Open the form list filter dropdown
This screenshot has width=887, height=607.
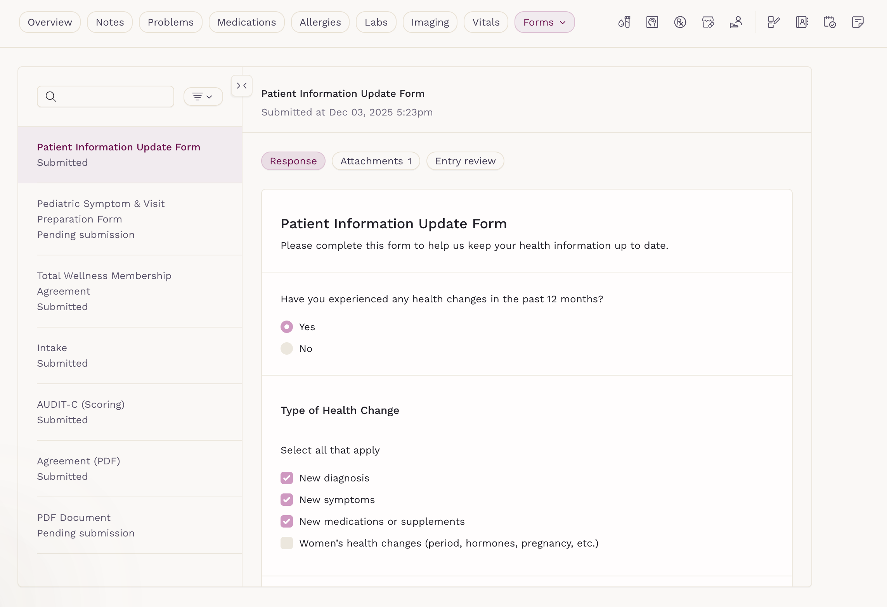tap(203, 97)
